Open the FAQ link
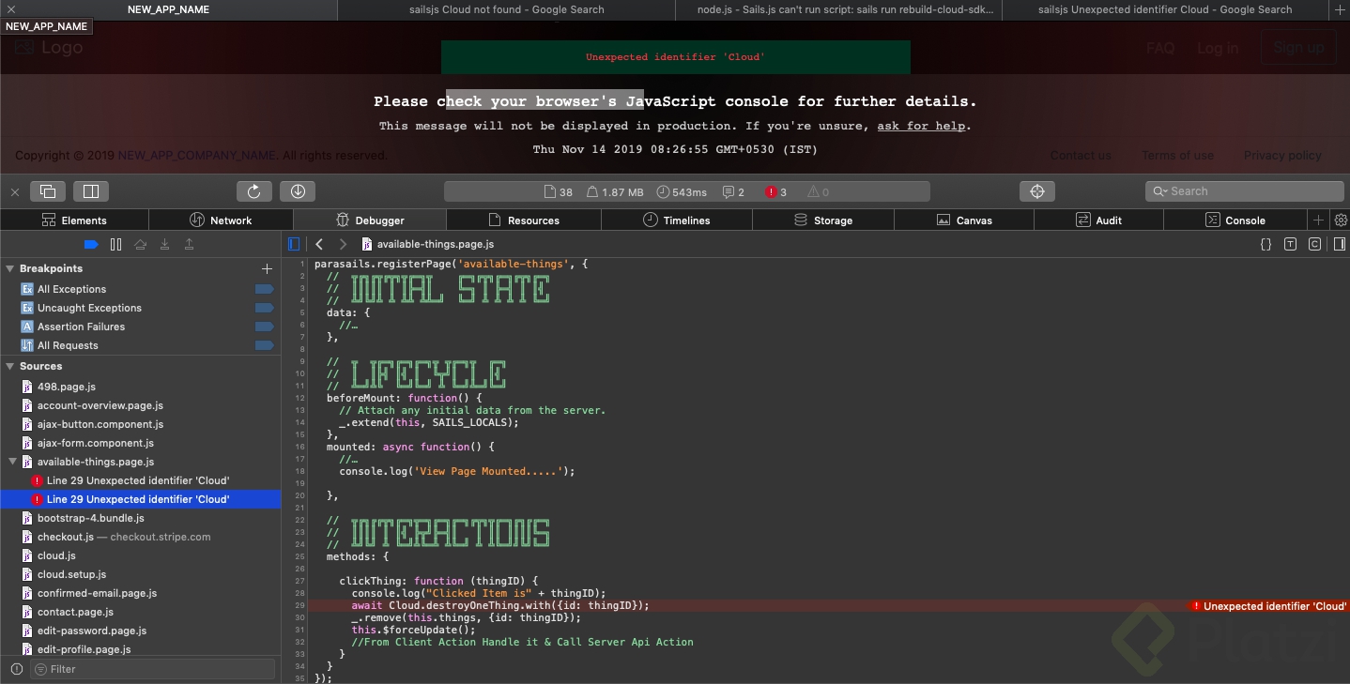Image resolution: width=1350 pixels, height=684 pixels. [1160, 49]
